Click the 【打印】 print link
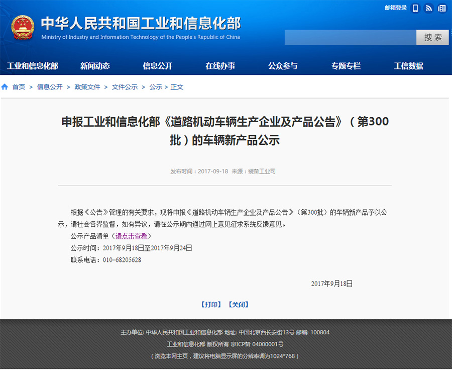 tap(211, 305)
